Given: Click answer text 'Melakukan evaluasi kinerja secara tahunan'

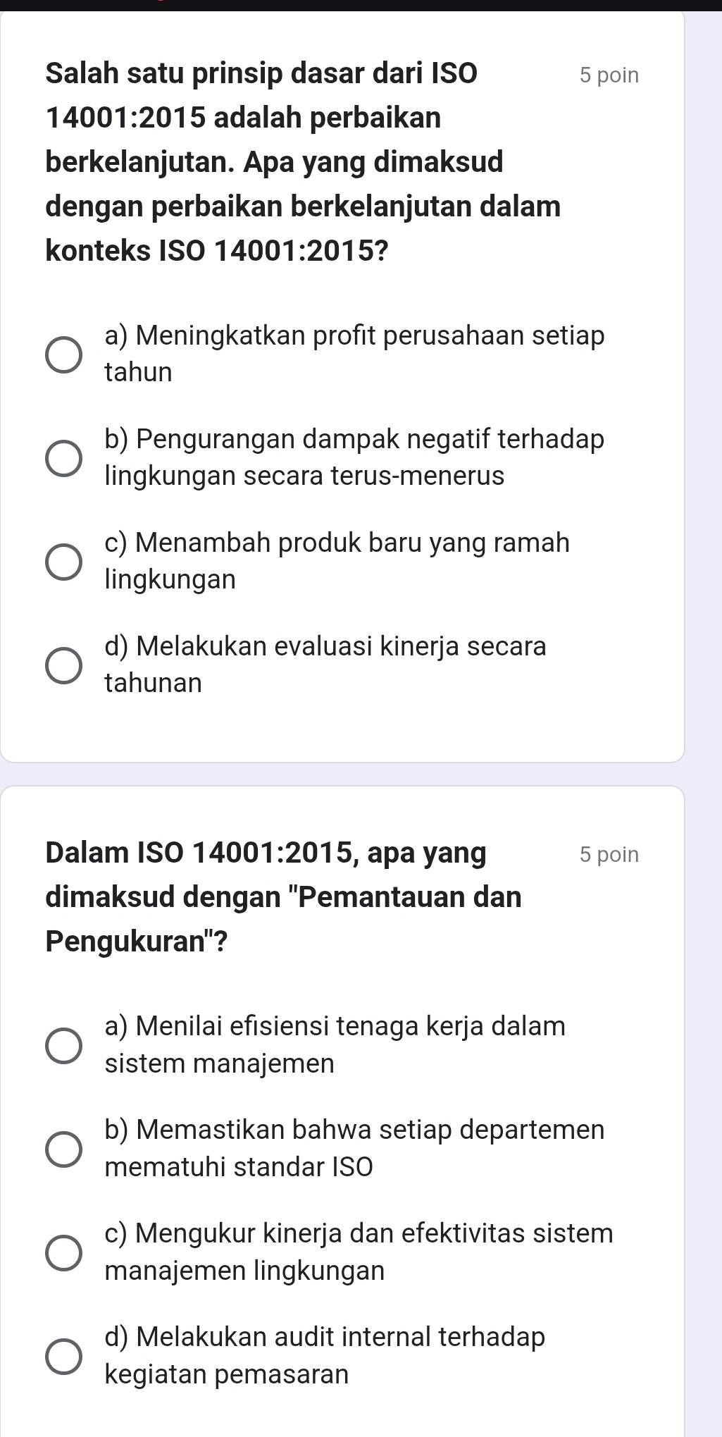Looking at the screenshot, I should coord(325,664).
